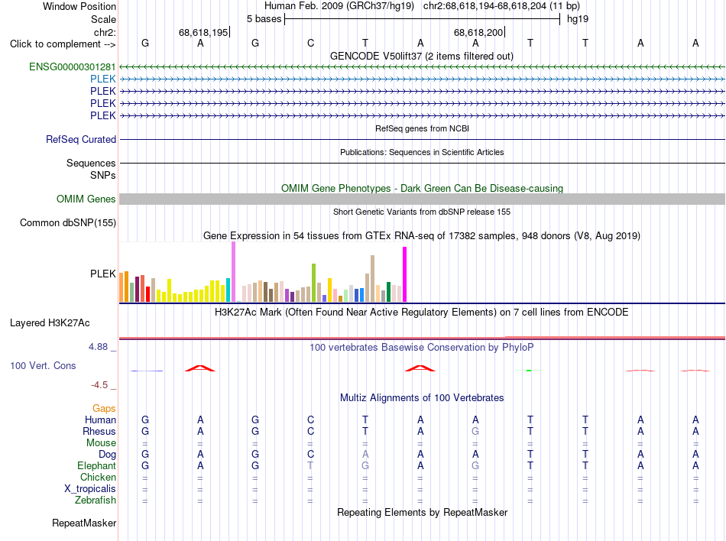Open the GTEx Gene Expression track title
Screen dimensions: 726x541
coord(422,235)
